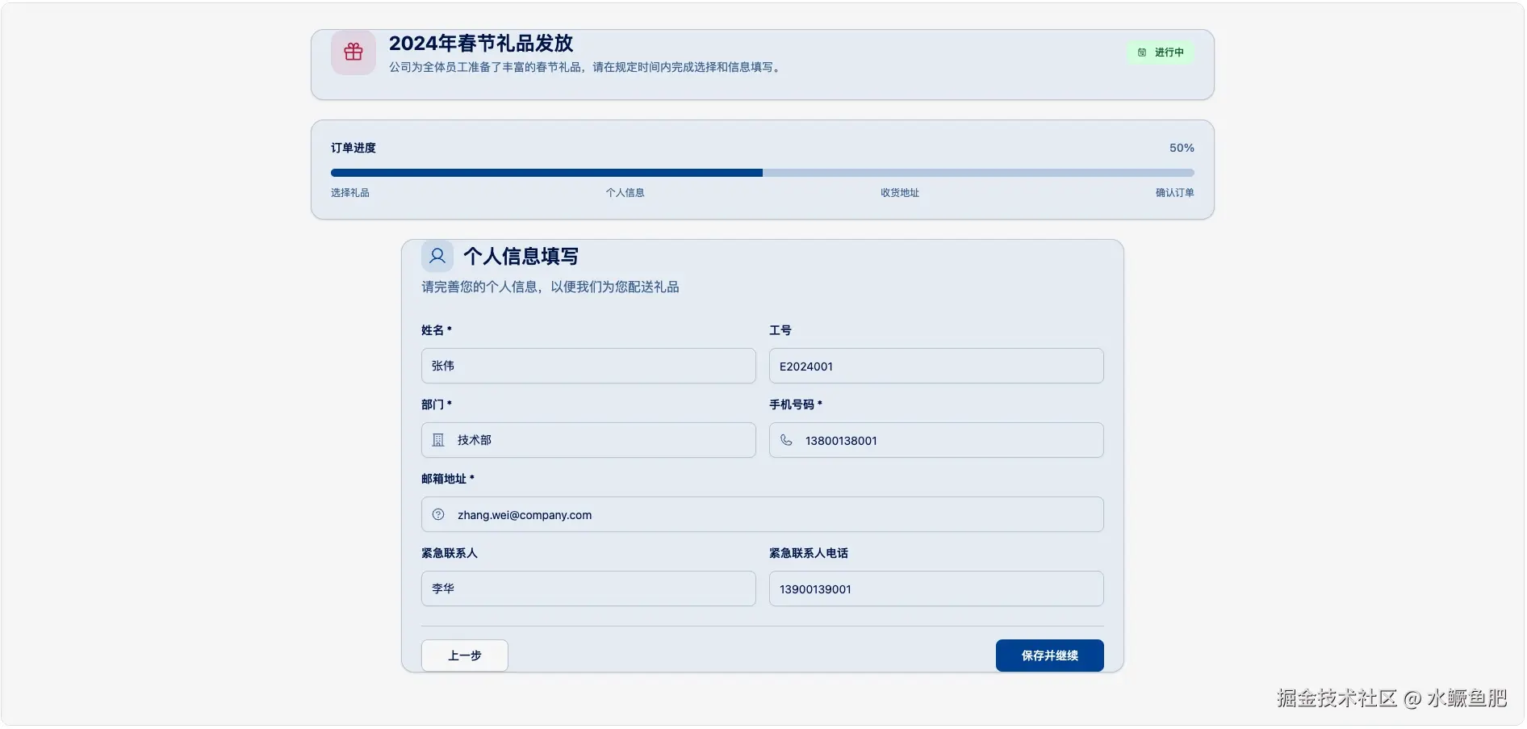The image size is (1527, 729).
Task: Select the 收货地址 step label
Action: point(899,192)
